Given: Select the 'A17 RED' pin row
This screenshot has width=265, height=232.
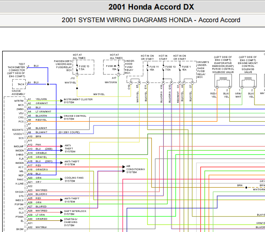Looking at the screenshot, I should (34, 166).
